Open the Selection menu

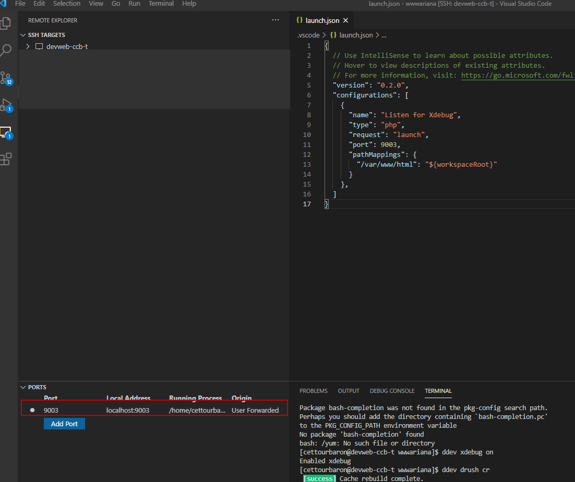[67, 4]
